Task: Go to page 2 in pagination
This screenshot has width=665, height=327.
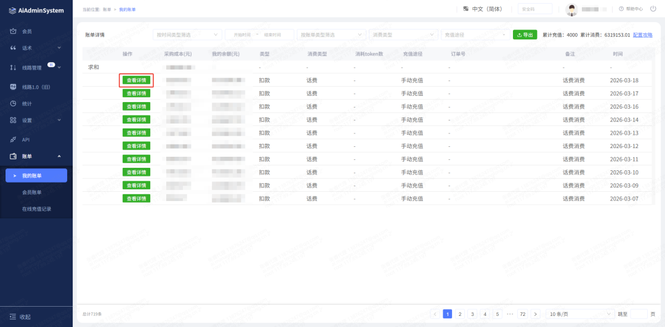Action: pyautogui.click(x=460, y=314)
